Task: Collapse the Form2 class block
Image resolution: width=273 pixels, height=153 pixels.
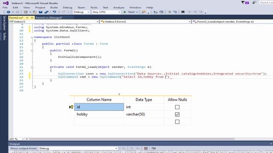Action: coord(32,44)
